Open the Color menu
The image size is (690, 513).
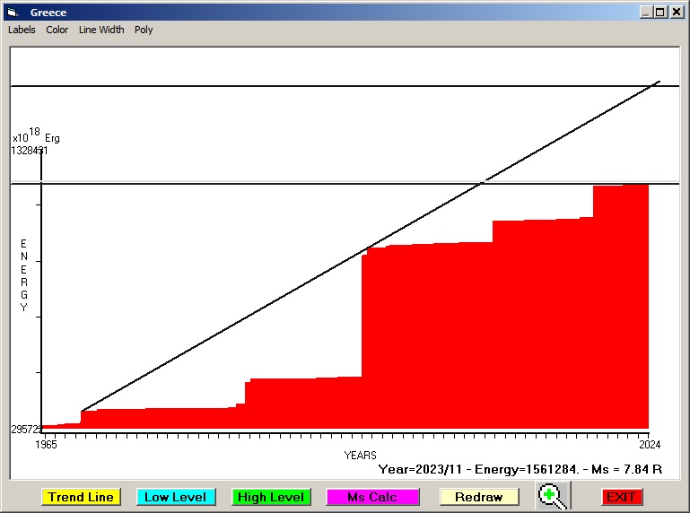pyautogui.click(x=57, y=30)
